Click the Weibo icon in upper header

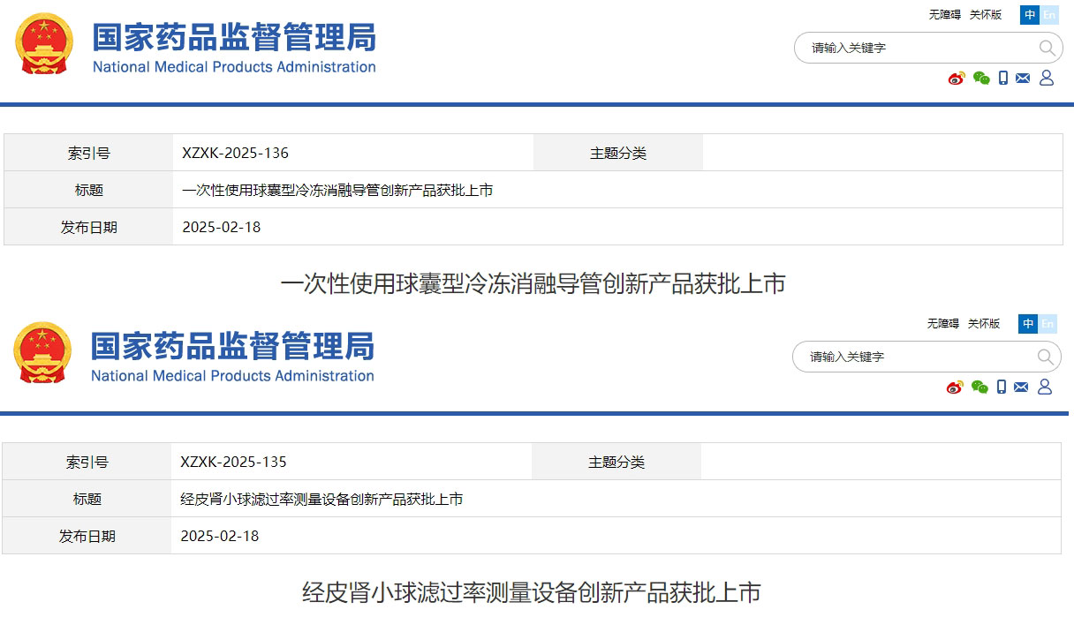click(957, 78)
